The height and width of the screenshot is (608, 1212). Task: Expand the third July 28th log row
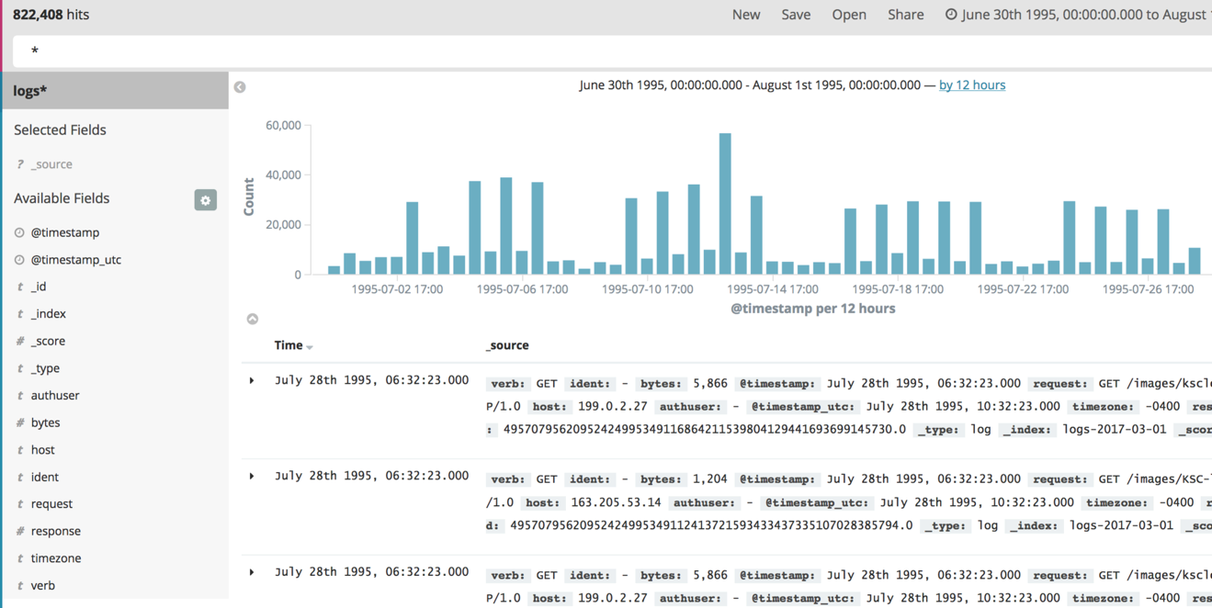[x=252, y=572]
